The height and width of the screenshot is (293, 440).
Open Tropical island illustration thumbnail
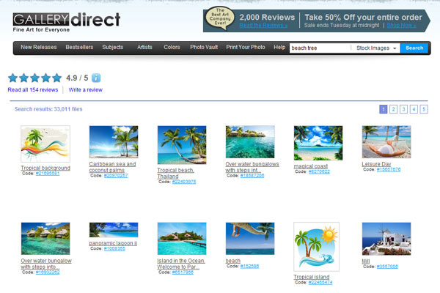317,247
